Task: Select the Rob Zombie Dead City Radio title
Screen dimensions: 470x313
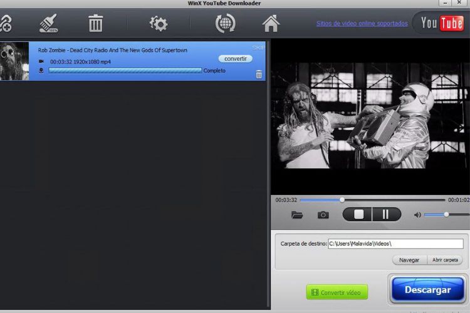Action: tap(112, 50)
